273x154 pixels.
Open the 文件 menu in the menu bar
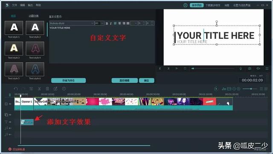click(14, 5)
